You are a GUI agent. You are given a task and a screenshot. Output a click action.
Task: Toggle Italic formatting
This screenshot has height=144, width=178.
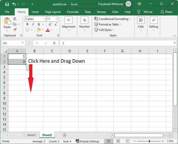pyautogui.click(x=33, y=24)
